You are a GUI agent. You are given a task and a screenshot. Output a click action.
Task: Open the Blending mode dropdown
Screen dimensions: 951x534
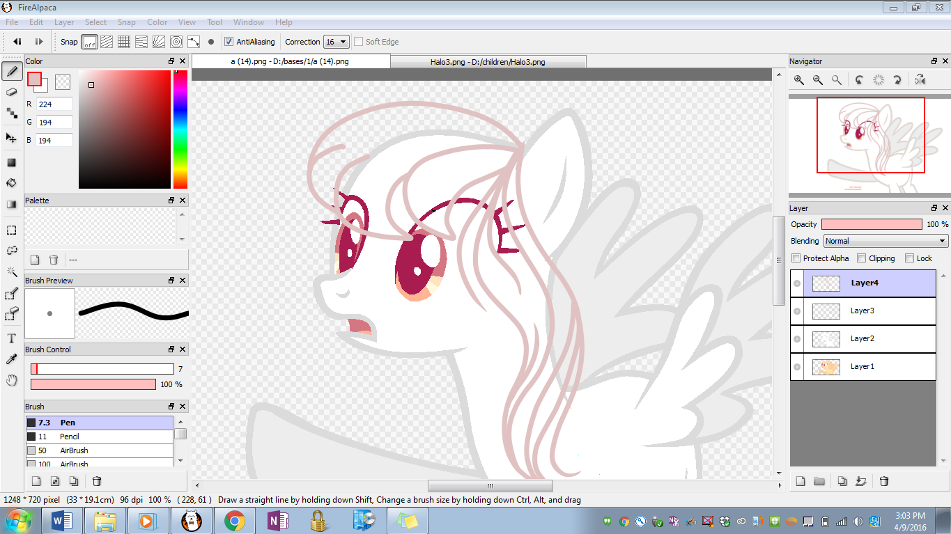(x=886, y=241)
